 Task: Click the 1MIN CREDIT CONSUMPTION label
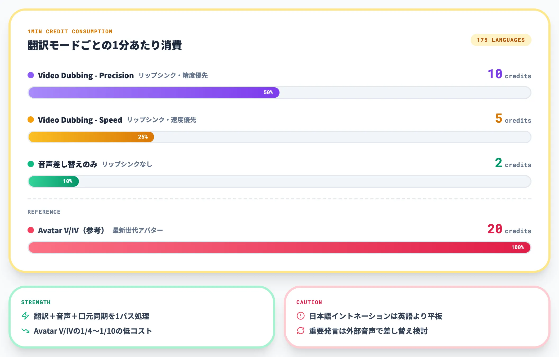(x=70, y=31)
